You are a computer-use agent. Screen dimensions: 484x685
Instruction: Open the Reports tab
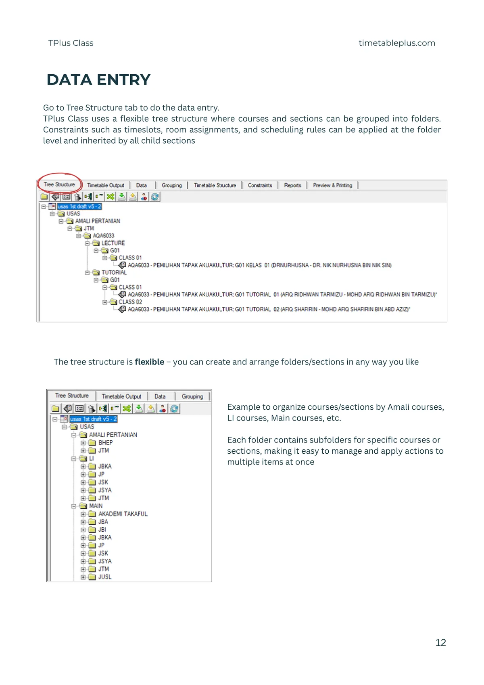pyautogui.click(x=292, y=185)
